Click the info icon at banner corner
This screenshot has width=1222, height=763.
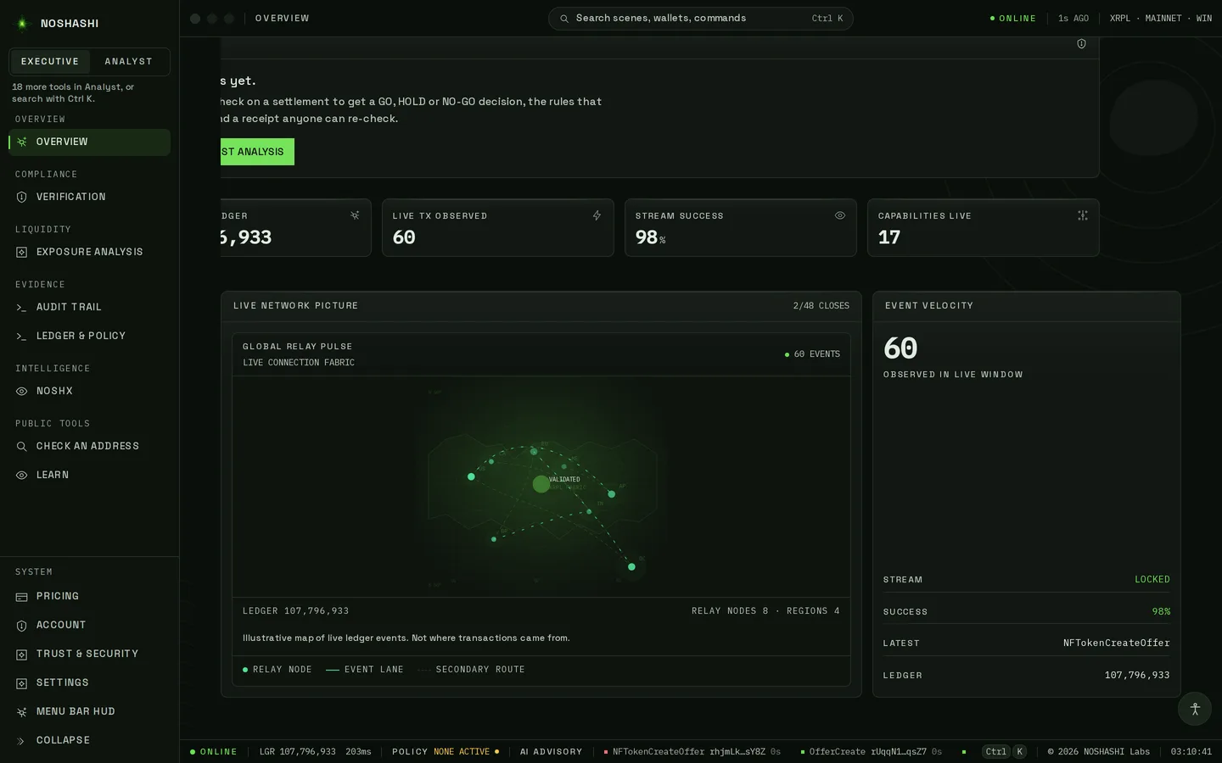(x=1081, y=44)
